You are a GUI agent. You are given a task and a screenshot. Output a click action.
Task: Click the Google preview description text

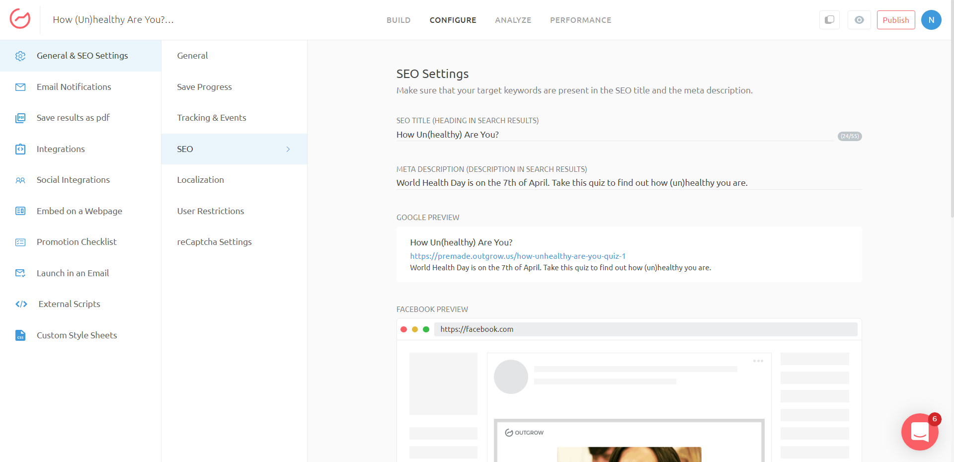[560, 268]
